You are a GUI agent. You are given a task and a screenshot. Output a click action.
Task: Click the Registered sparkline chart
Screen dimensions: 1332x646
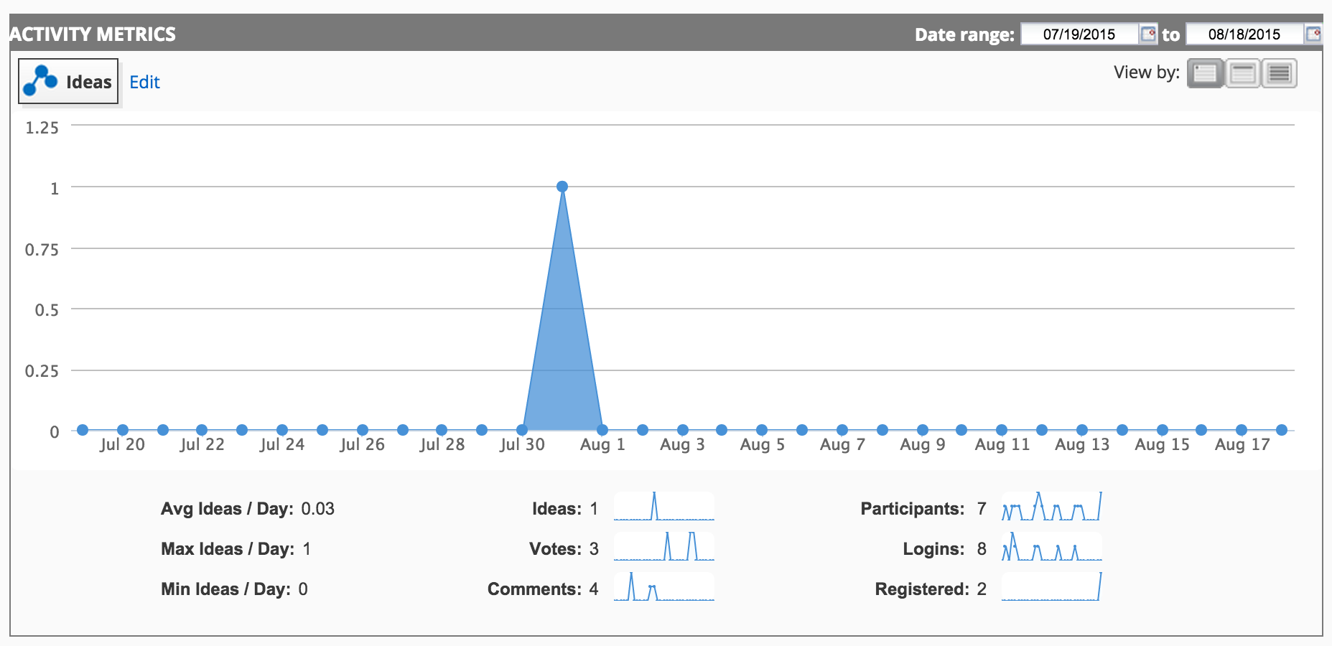1052,586
